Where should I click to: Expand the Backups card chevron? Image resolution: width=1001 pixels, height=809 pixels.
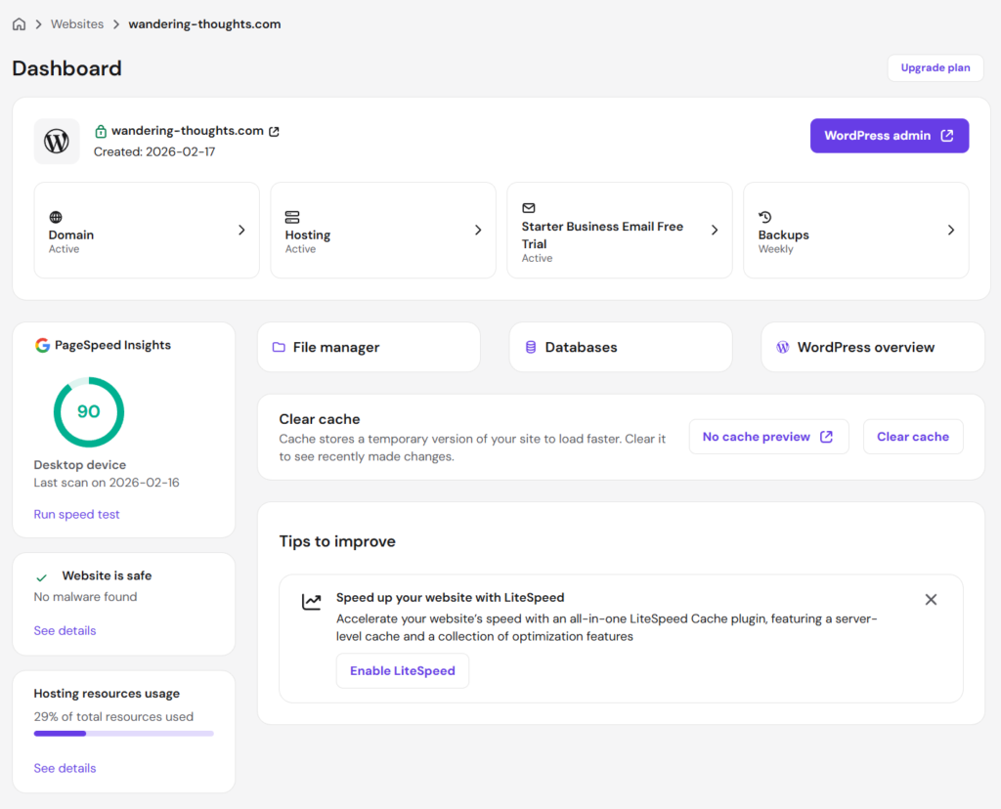coord(951,230)
